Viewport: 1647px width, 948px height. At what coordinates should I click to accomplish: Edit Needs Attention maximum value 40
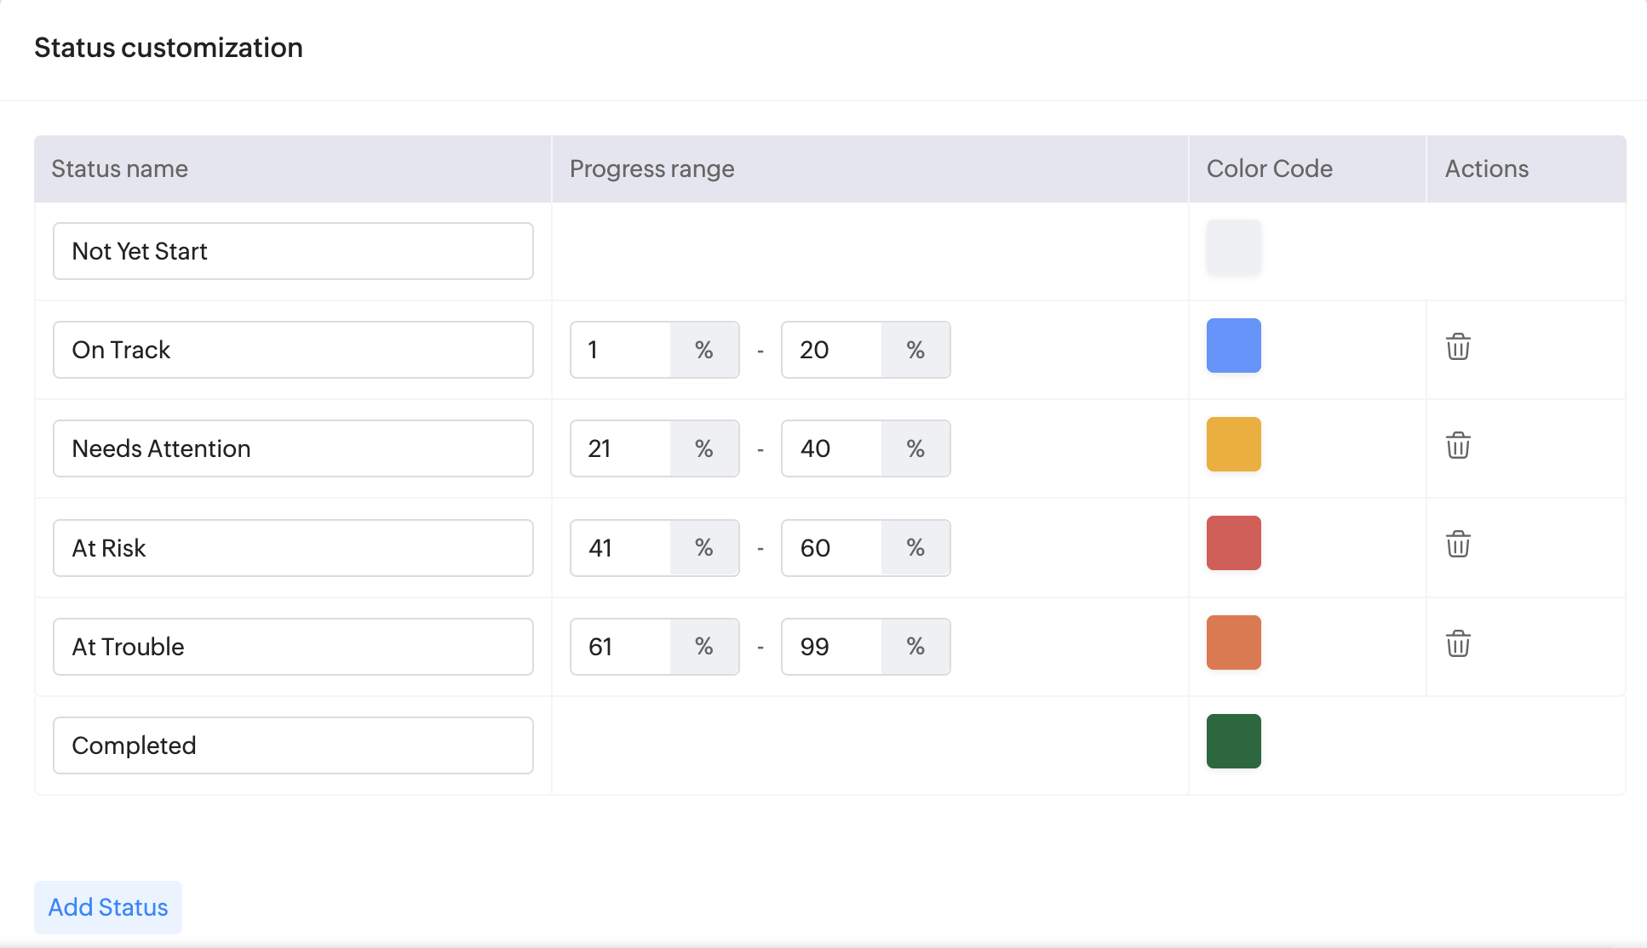pos(832,448)
